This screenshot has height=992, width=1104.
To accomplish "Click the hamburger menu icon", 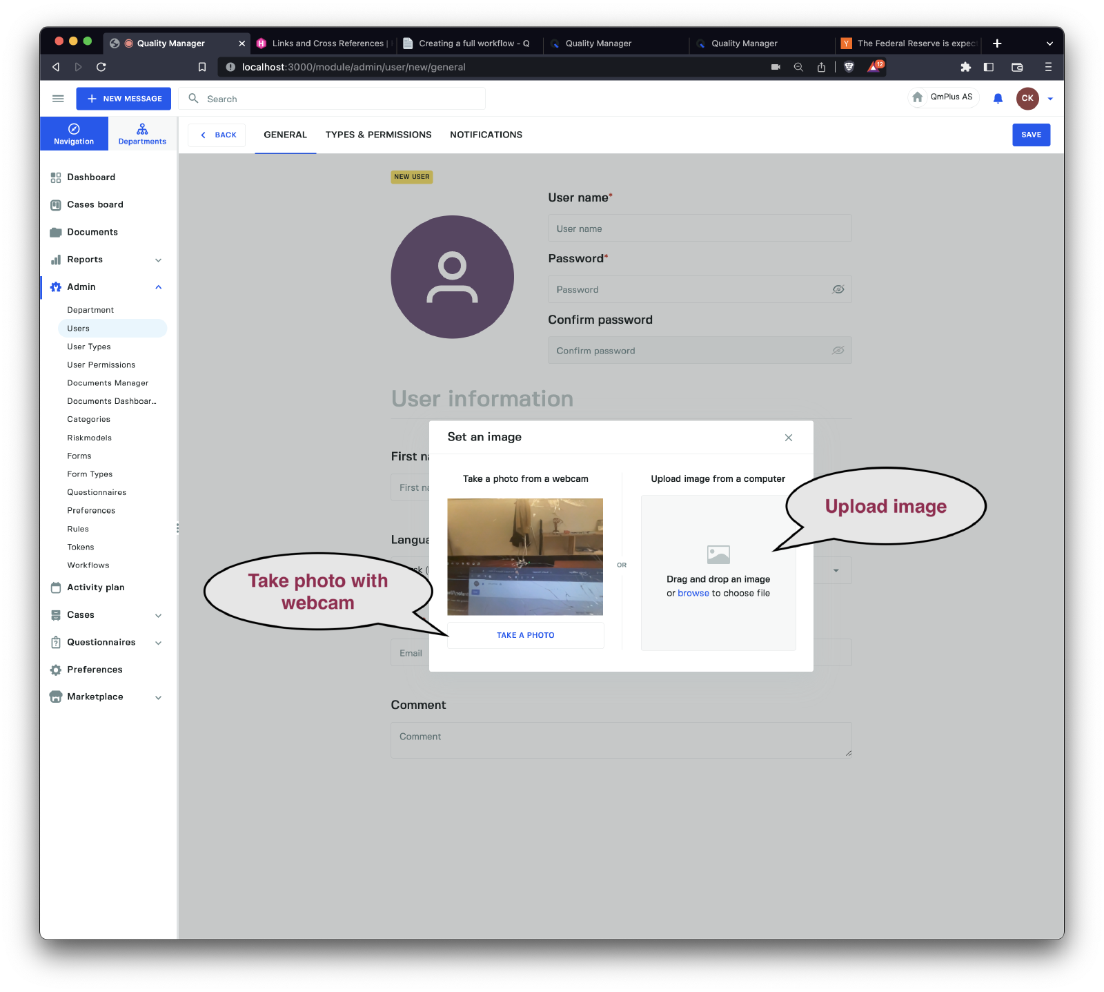I will [58, 99].
